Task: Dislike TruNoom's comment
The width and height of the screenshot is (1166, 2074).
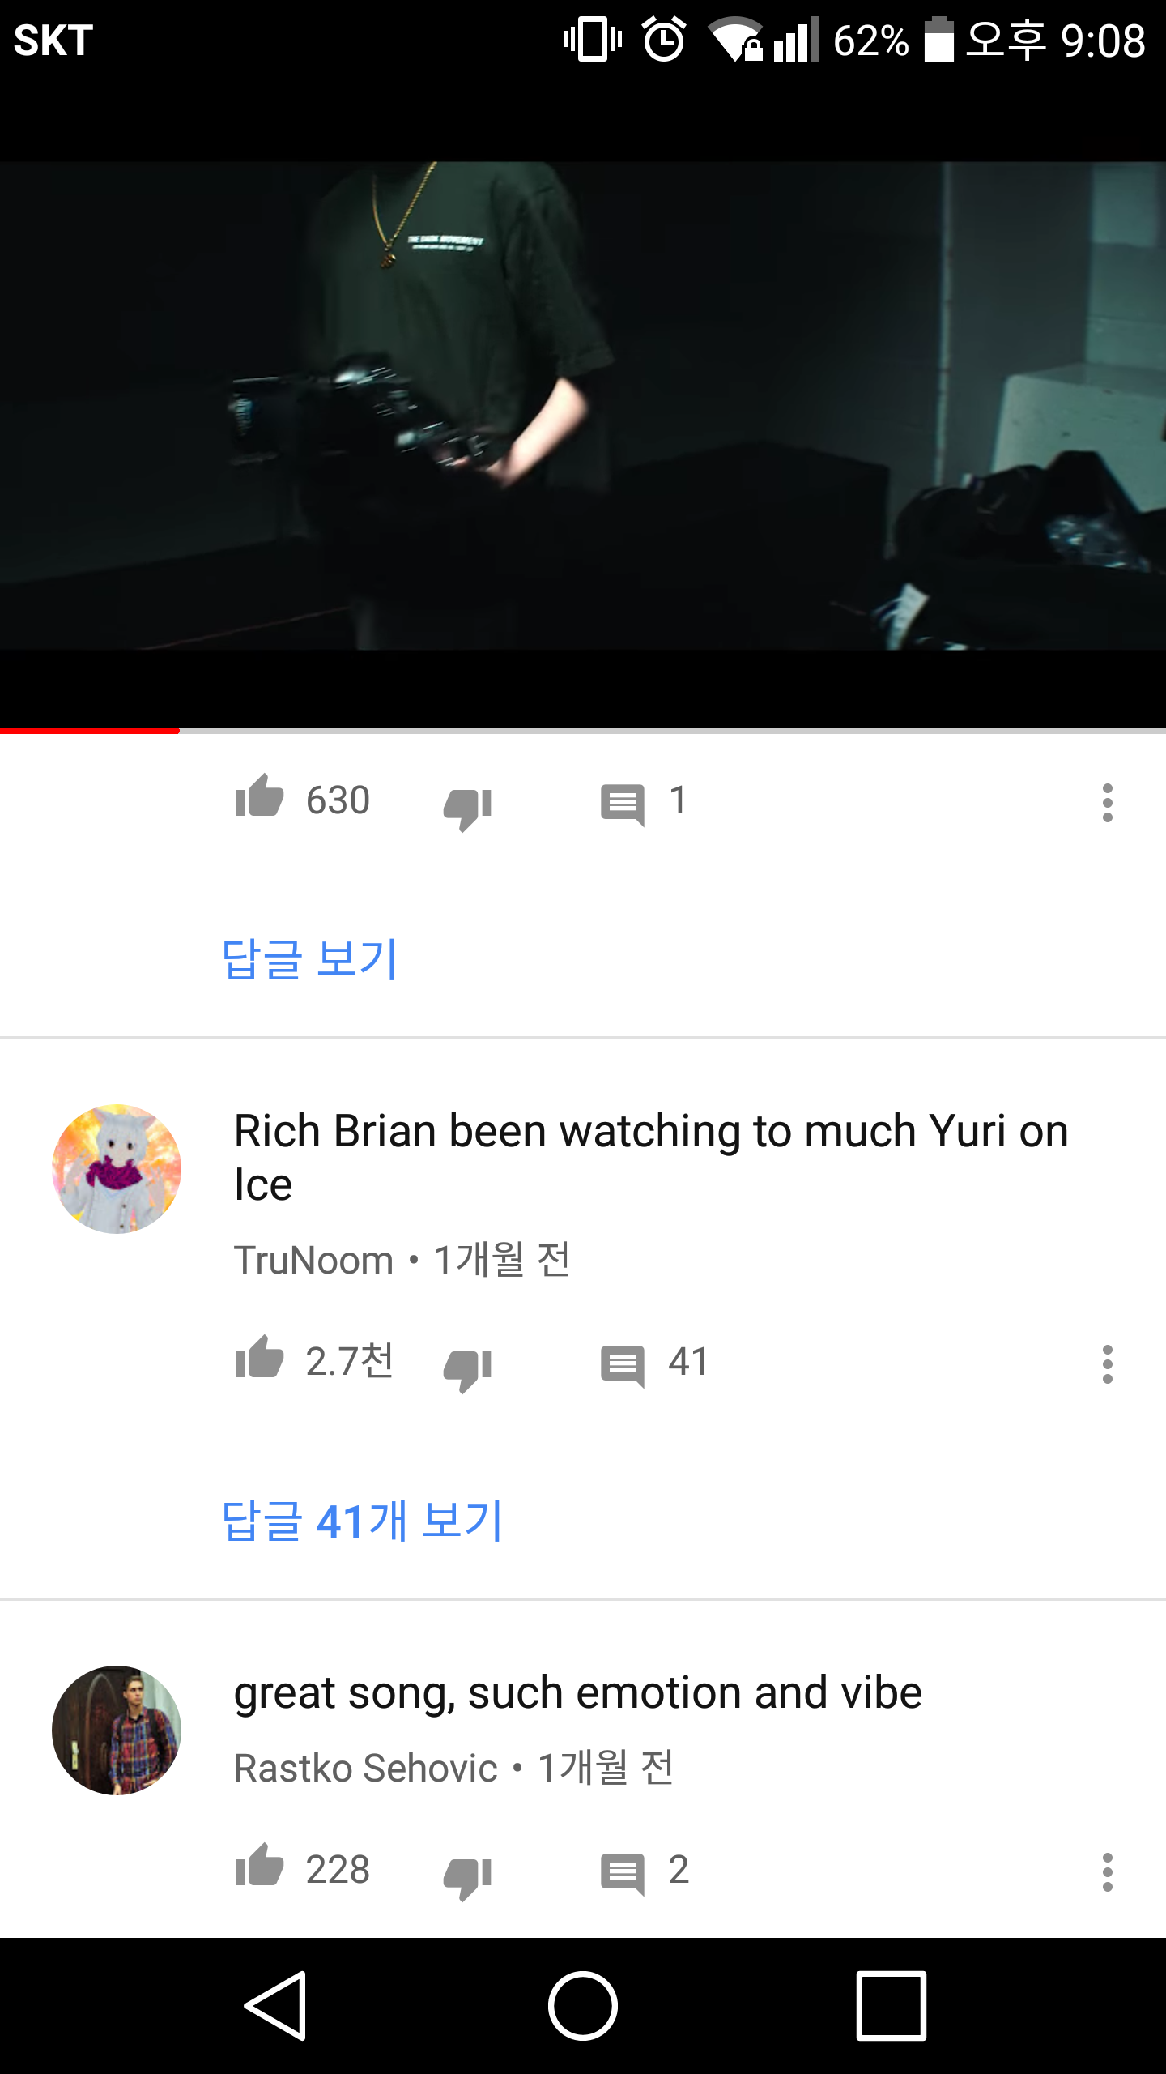Action: pyautogui.click(x=468, y=1370)
